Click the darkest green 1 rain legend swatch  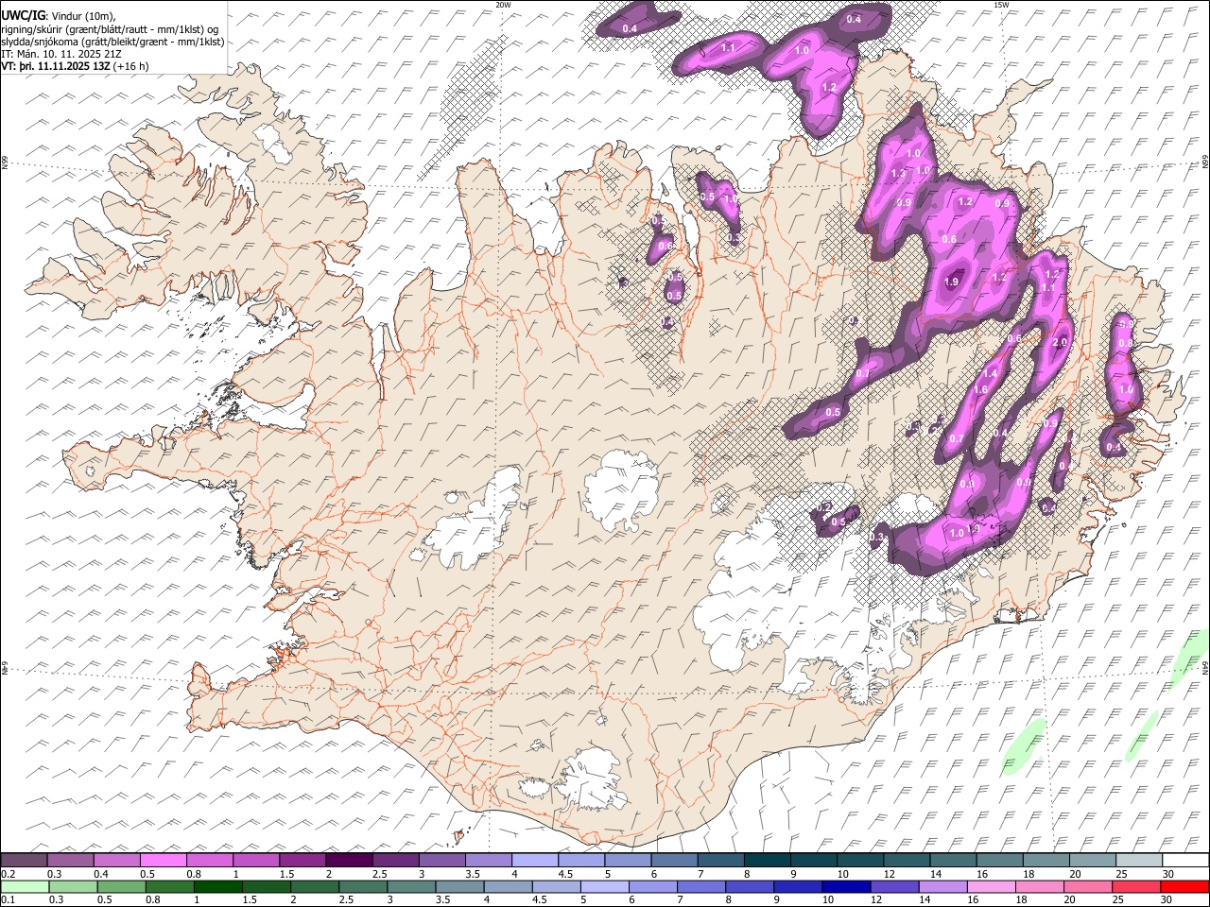pos(217,886)
